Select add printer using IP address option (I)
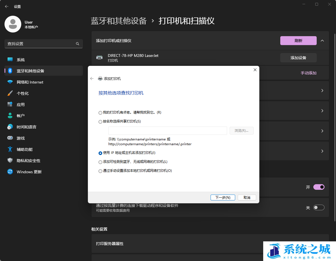 click(100, 153)
